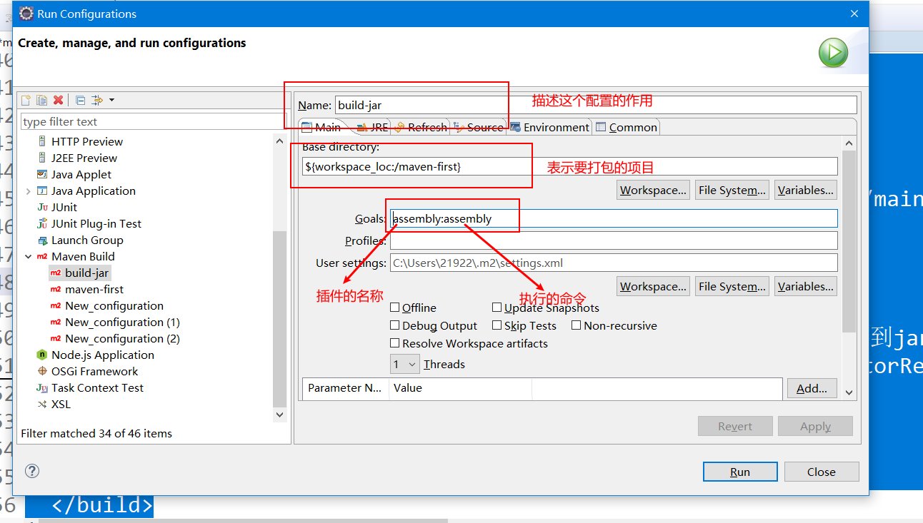The image size is (923, 523).
Task: Click the Base directory text field
Action: point(569,166)
